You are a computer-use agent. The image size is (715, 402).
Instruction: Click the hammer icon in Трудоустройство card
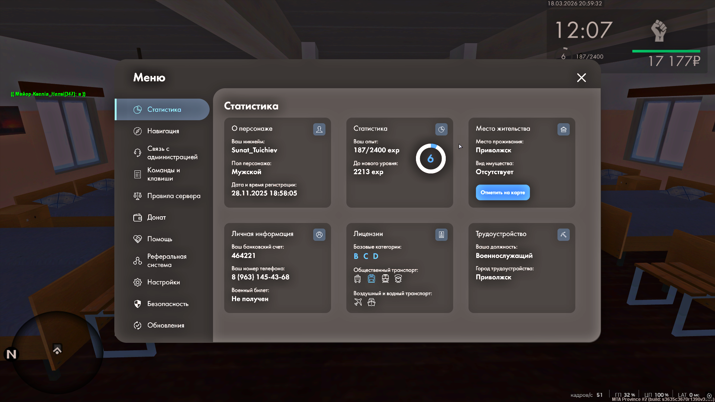(563, 234)
